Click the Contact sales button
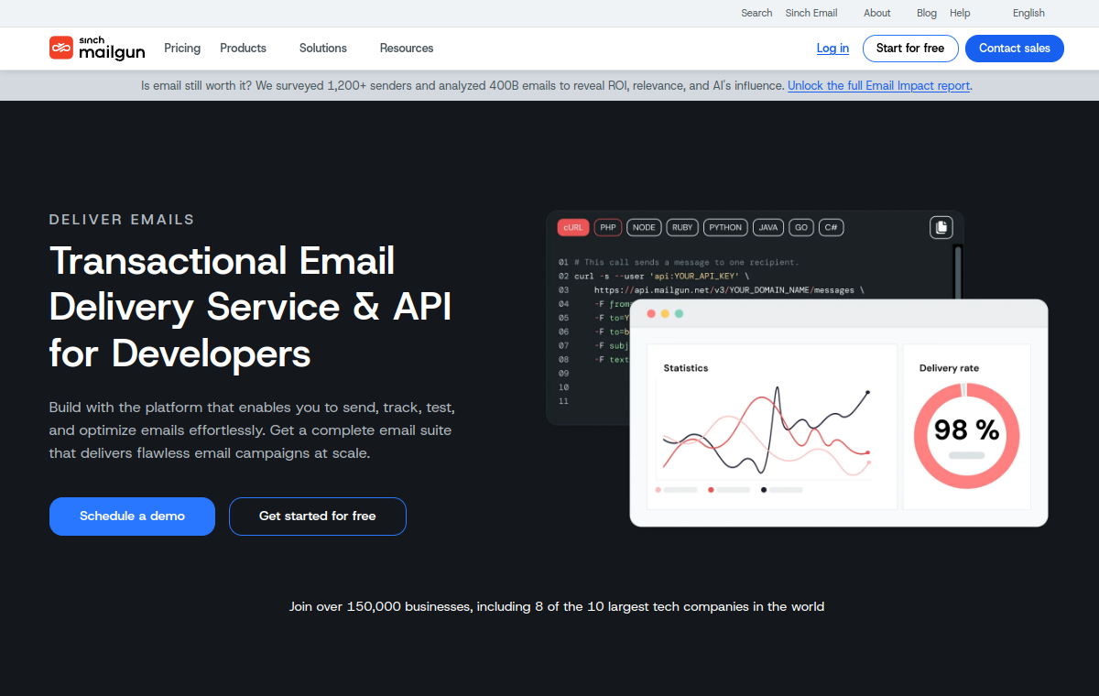This screenshot has height=696, width=1099. pos(1015,49)
